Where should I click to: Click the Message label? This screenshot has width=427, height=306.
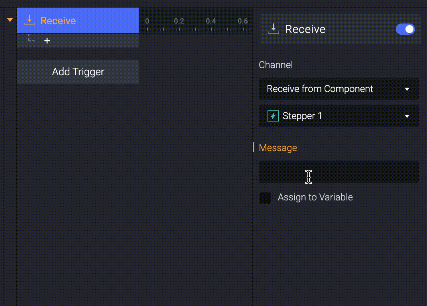click(x=278, y=147)
